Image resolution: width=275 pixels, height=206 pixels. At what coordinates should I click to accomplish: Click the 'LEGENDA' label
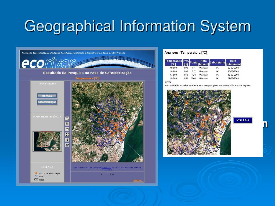47,167
